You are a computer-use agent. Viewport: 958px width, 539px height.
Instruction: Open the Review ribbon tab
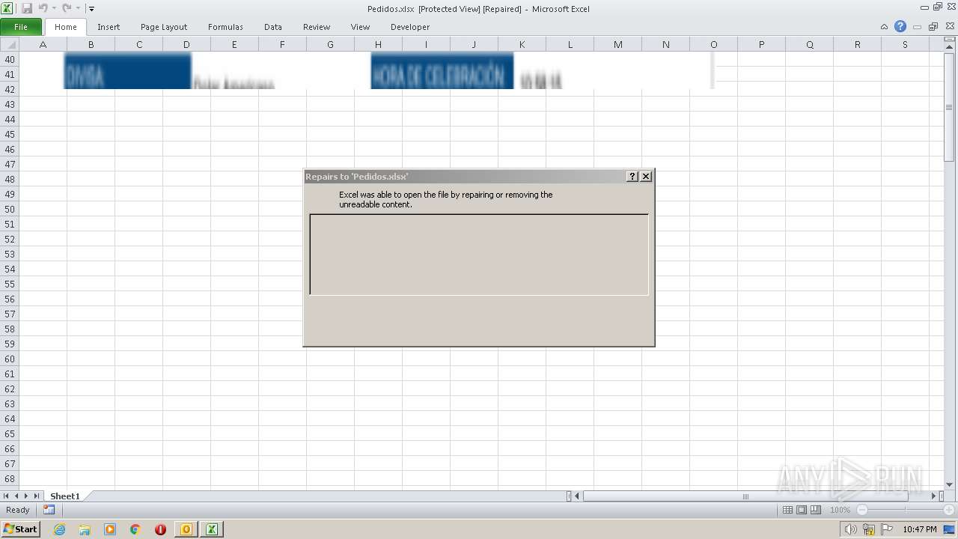317,27
